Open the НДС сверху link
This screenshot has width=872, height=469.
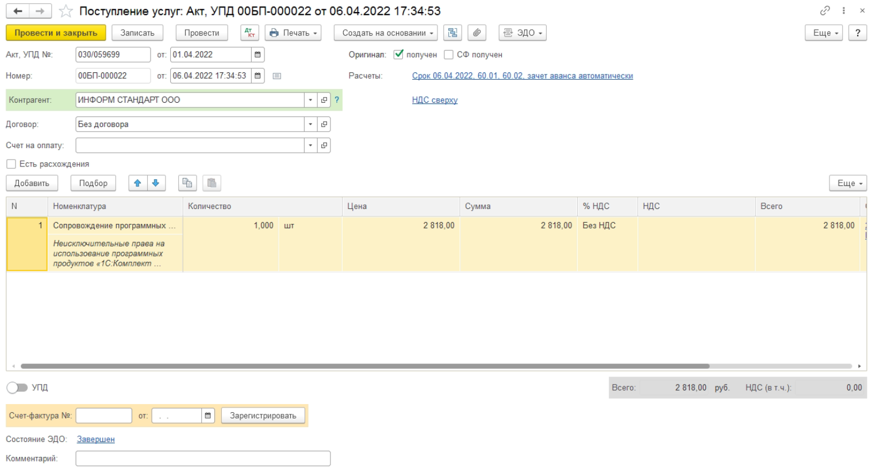[435, 100]
